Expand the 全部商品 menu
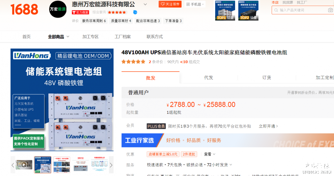334x176 pixels. [x=58, y=37]
